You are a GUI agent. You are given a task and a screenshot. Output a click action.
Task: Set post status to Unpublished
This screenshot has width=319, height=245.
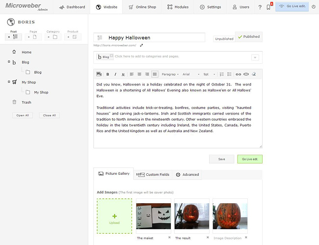[224, 39]
